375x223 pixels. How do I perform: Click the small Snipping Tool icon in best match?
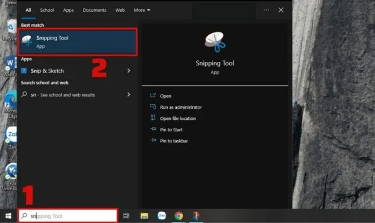(27, 41)
